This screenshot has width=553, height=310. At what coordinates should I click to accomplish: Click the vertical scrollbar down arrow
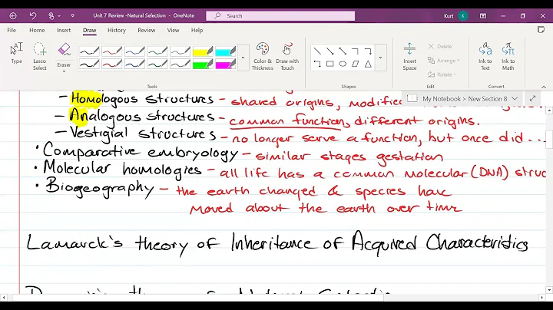[x=549, y=290]
